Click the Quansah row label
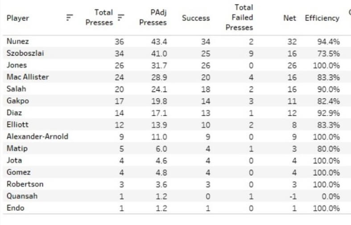Viewport: 351px width, 225px height. 22,196
